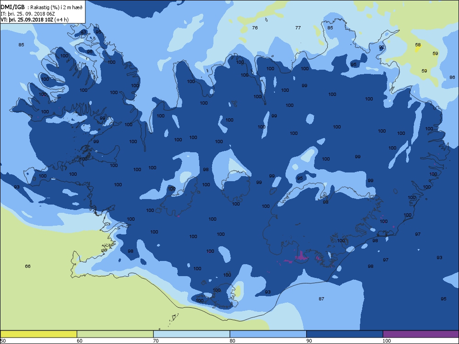Click the yellow 50–60 legend swatch
The height and width of the screenshot is (344, 459).
pyautogui.click(x=39, y=334)
